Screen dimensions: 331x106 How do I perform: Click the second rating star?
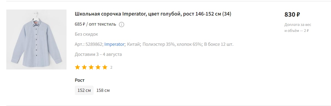coord(84,67)
